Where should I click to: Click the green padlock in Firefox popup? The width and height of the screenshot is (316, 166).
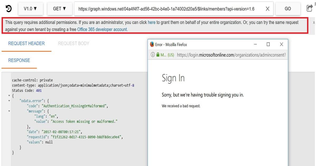[x=158, y=55]
